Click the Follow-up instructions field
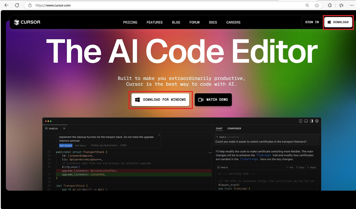356x209 pixels. click(109, 145)
